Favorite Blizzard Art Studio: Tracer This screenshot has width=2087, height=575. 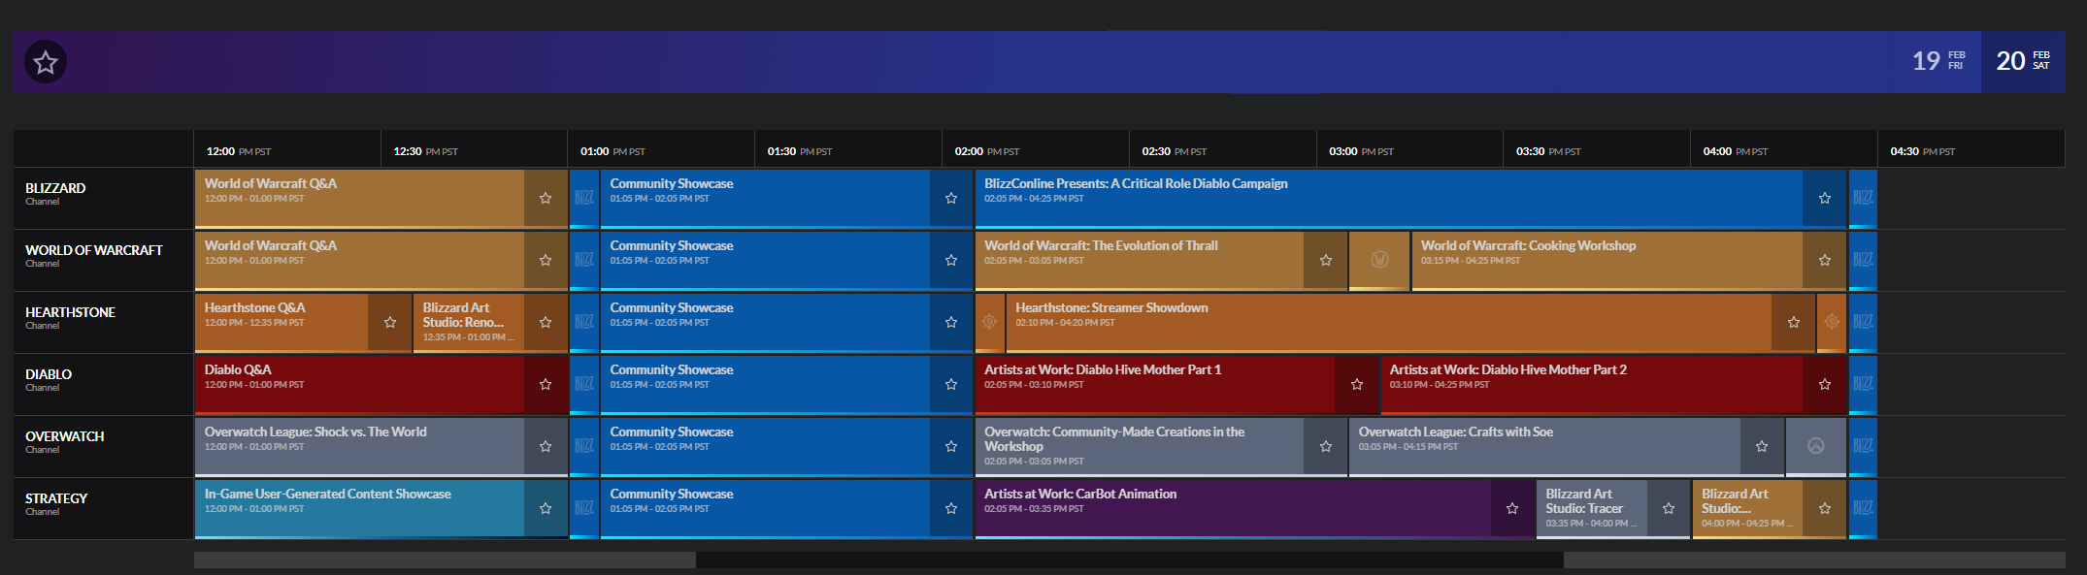coord(1669,508)
